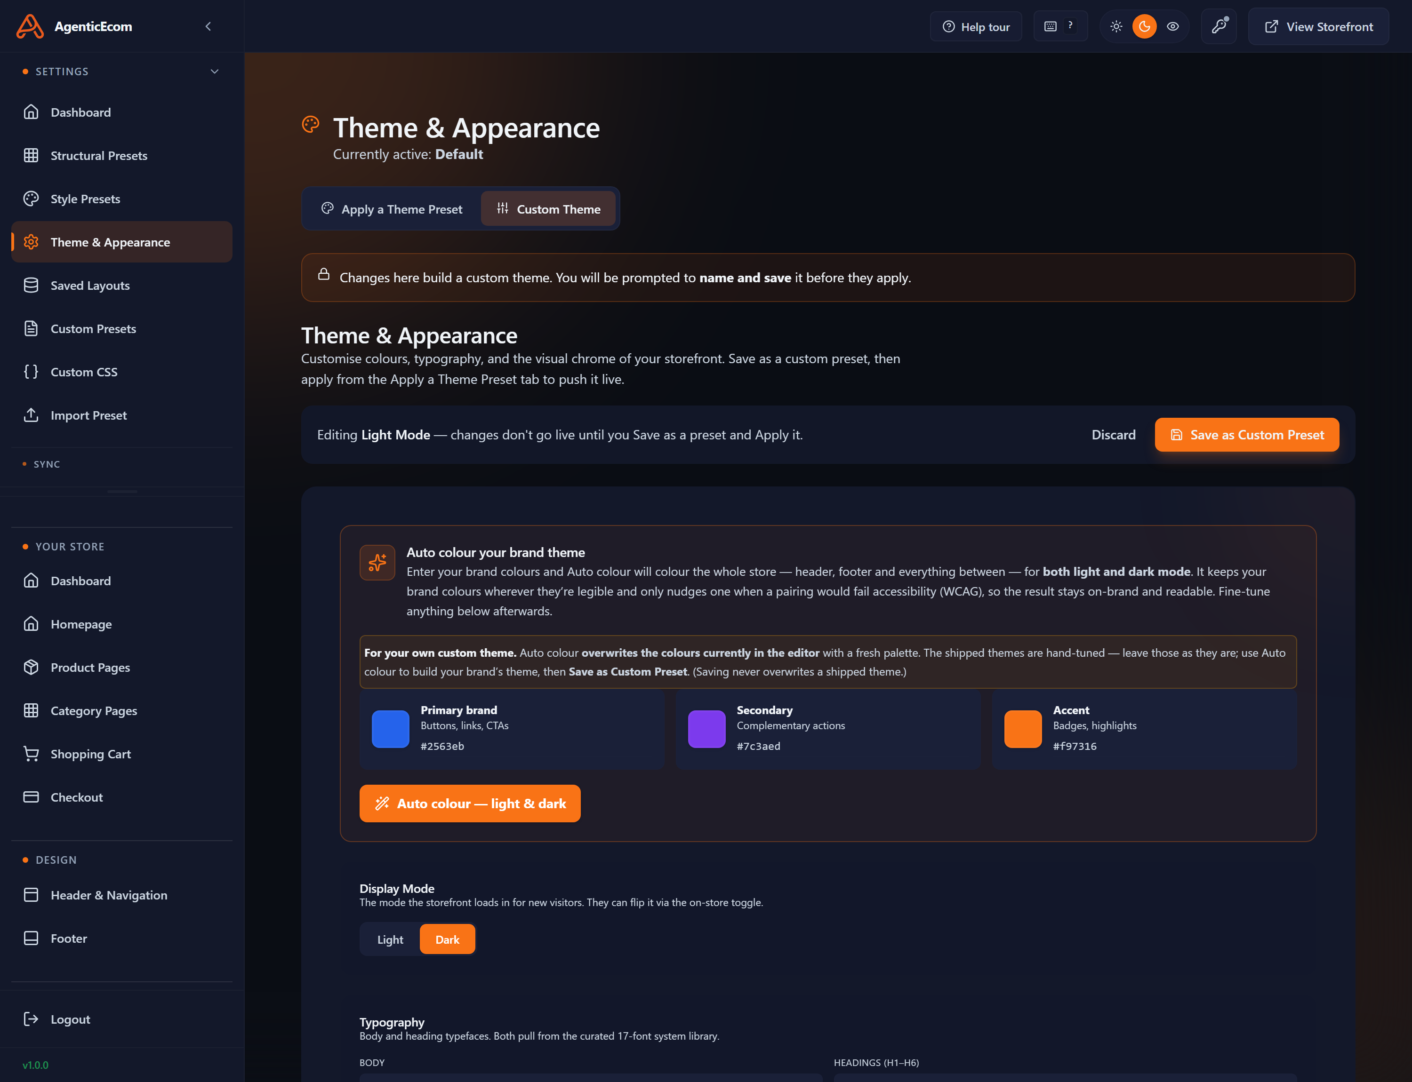1412x1082 pixels.
Task: Click the AgenticEcom logo icon
Action: tap(30, 26)
